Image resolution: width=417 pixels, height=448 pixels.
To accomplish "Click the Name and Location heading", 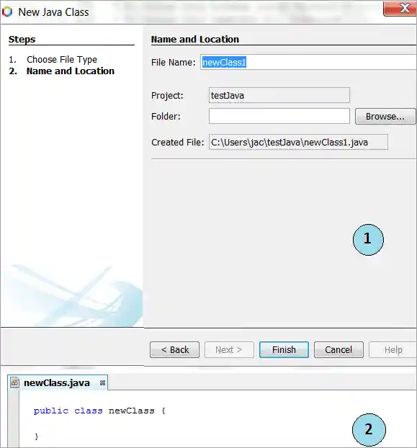I will (x=194, y=39).
